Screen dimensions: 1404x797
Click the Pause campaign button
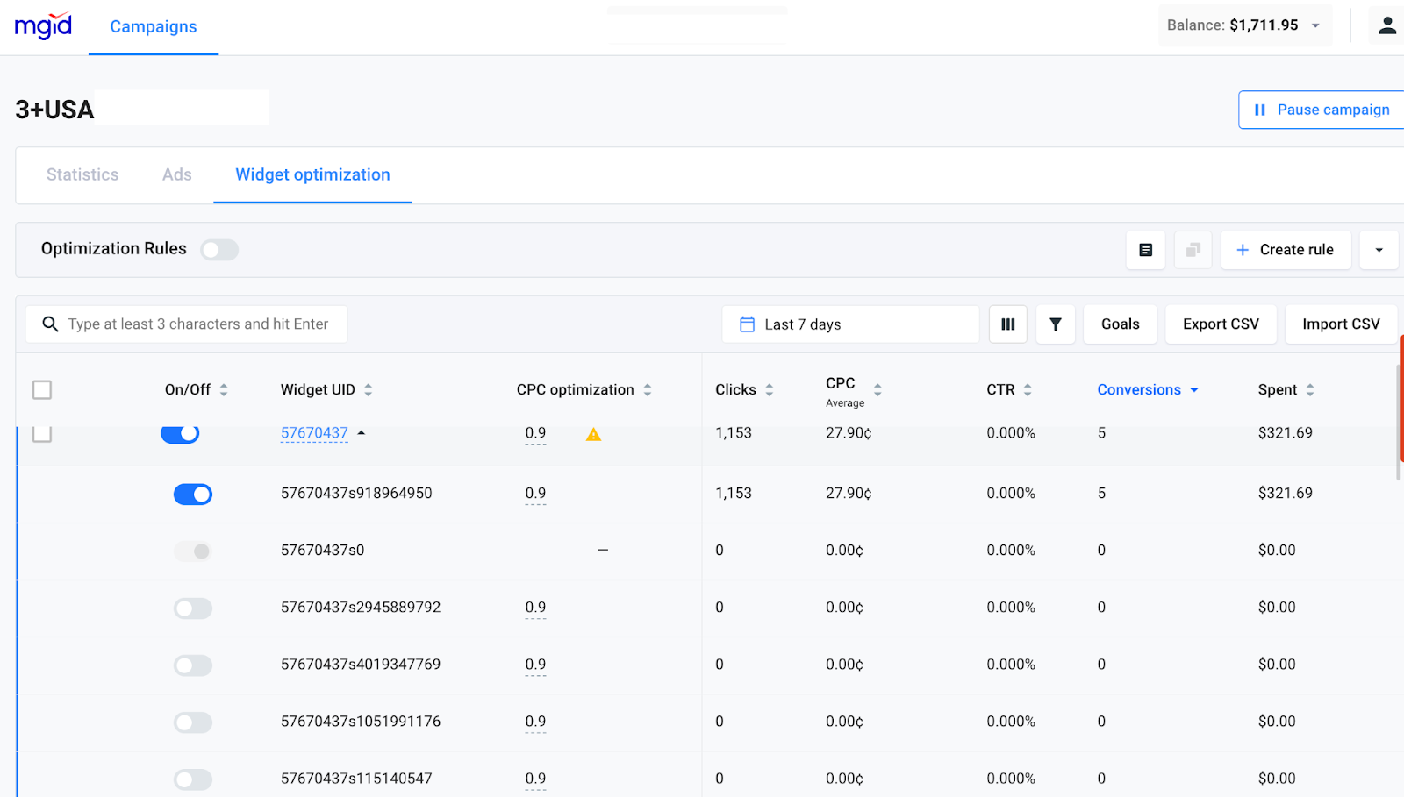(x=1322, y=110)
